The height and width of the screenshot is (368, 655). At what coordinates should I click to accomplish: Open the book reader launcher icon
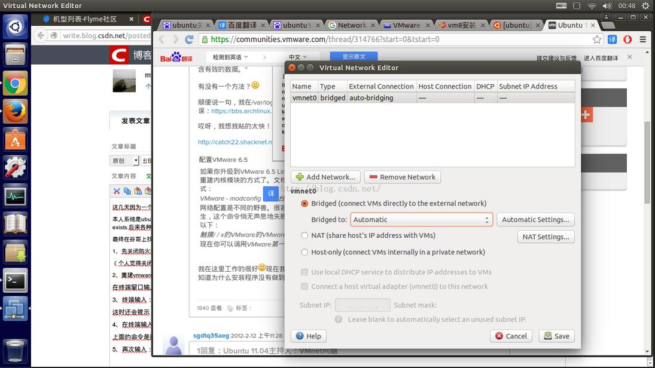16,224
